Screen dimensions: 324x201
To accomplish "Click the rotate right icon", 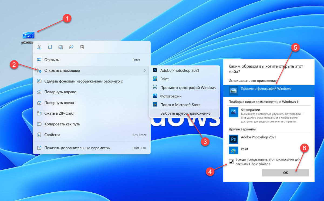I will (x=39, y=92).
